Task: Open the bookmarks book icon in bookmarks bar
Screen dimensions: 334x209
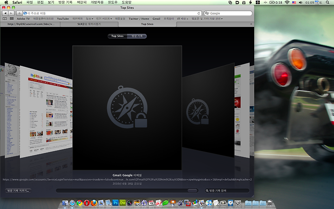Action: click(5, 19)
